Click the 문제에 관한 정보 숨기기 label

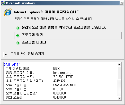(x=27, y=54)
